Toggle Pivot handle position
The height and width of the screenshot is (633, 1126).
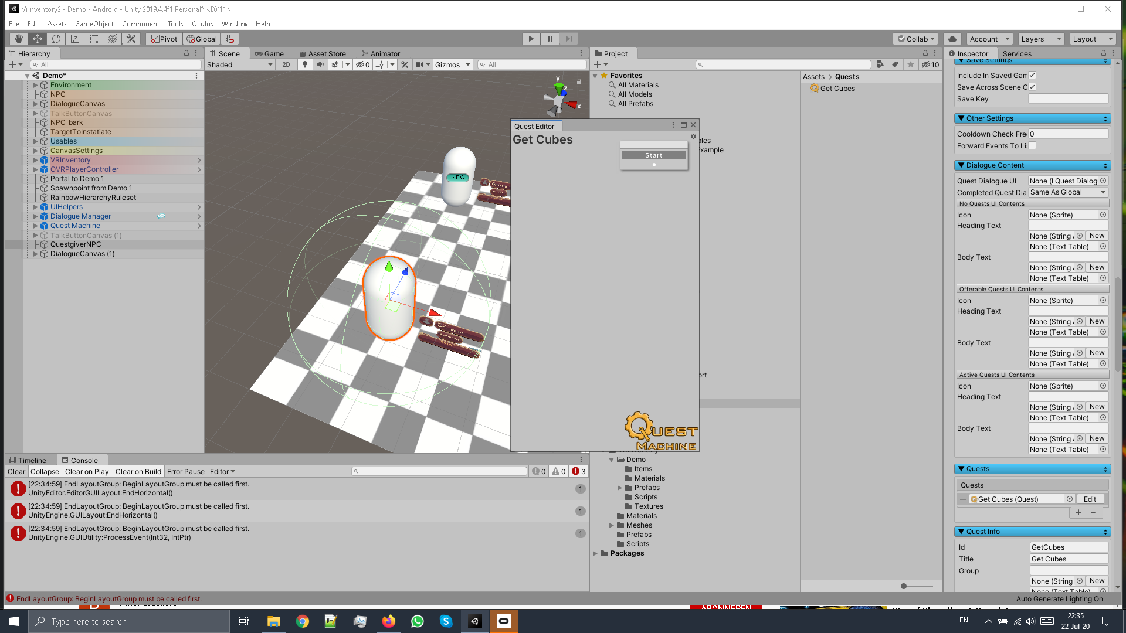(x=164, y=39)
